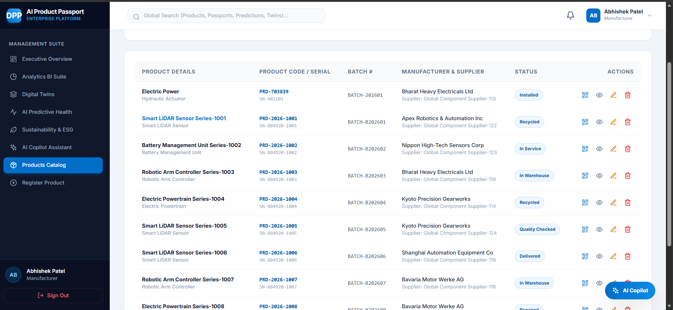Edit Smart LiDAR Sensor Series-1001
This screenshot has height=310, width=673.
[614, 122]
